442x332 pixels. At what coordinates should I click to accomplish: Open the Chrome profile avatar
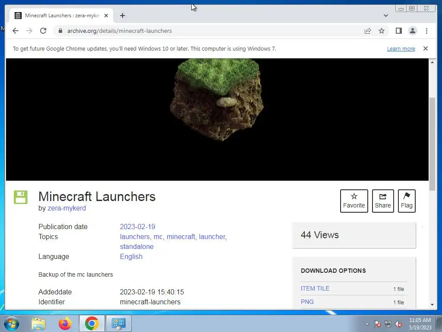click(x=412, y=31)
